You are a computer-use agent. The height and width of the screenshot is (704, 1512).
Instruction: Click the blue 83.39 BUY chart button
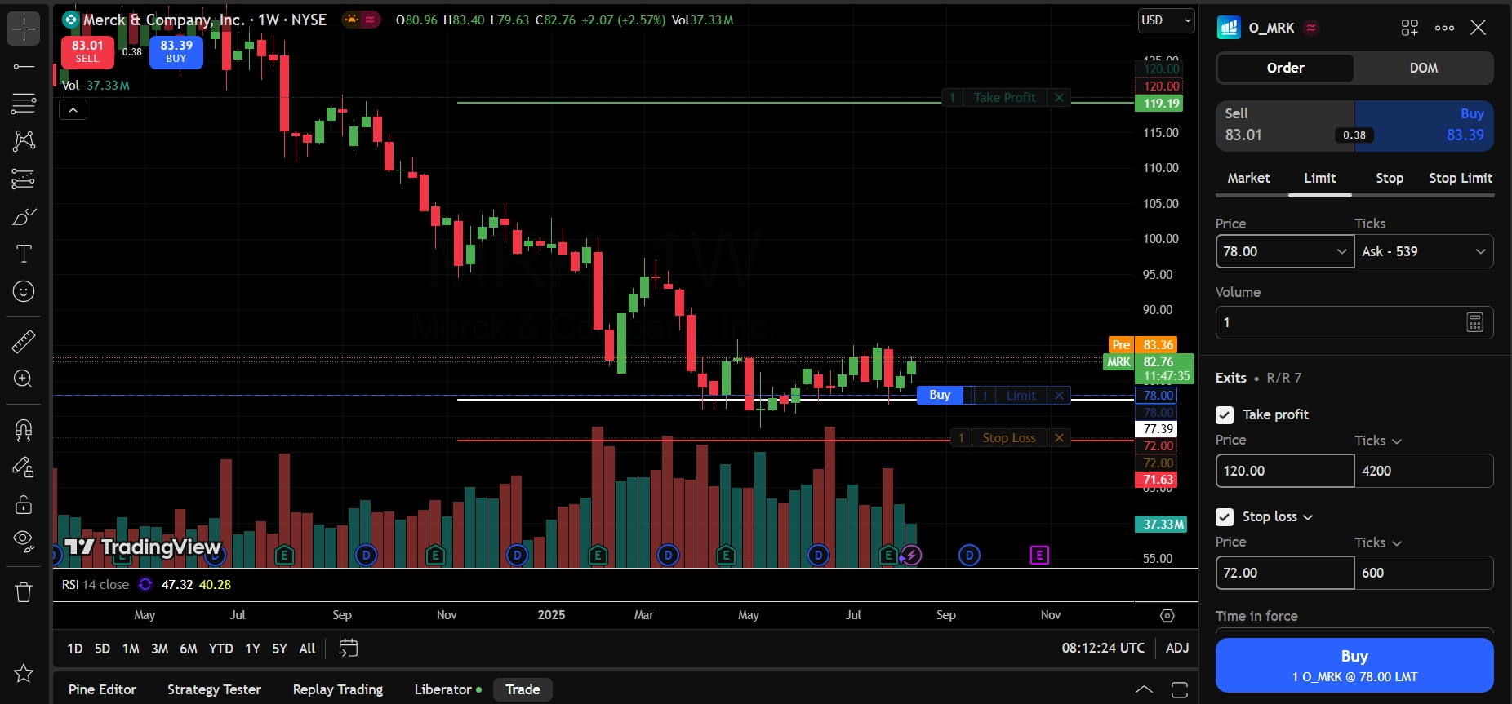176,51
